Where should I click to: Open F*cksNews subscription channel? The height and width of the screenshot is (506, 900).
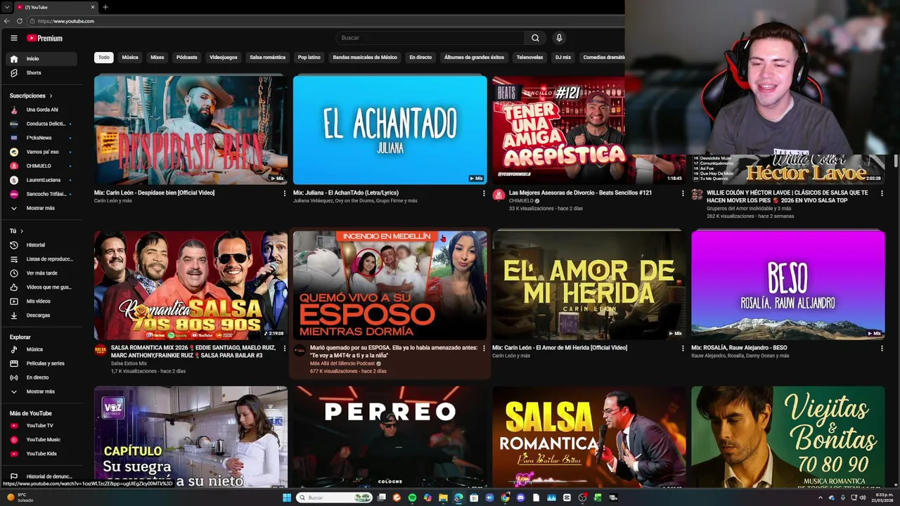[42, 138]
